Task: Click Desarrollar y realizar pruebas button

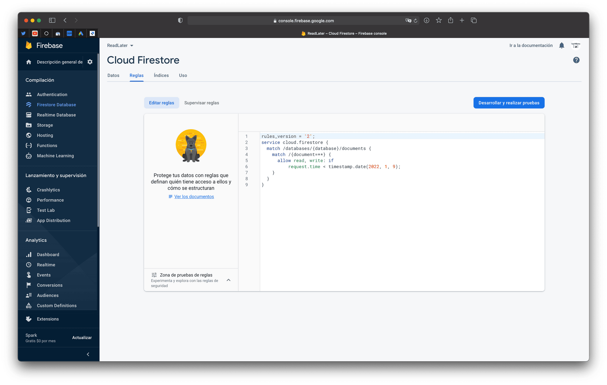Action: tap(509, 103)
